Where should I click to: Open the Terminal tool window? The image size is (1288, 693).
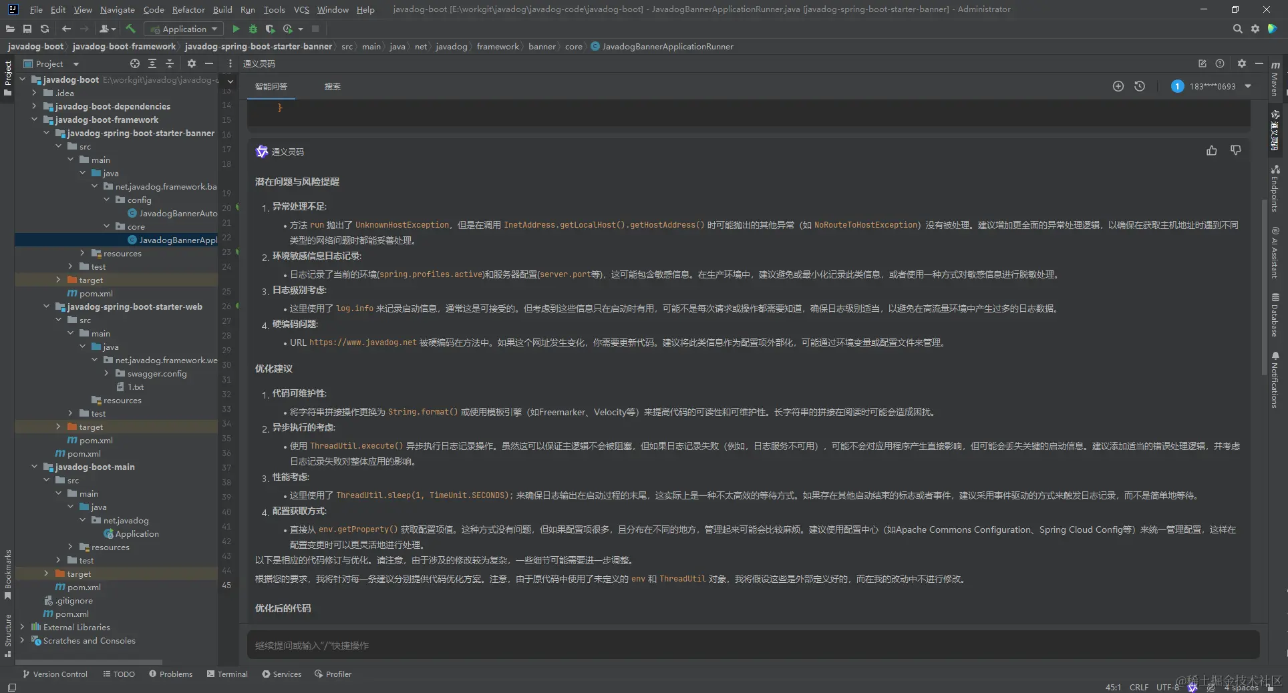coord(227,674)
